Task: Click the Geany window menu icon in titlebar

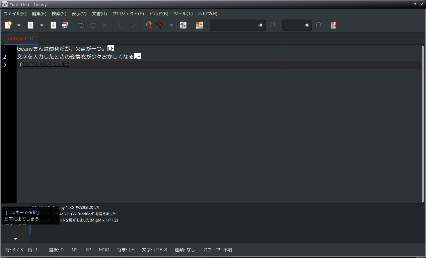Action: coord(5,4)
